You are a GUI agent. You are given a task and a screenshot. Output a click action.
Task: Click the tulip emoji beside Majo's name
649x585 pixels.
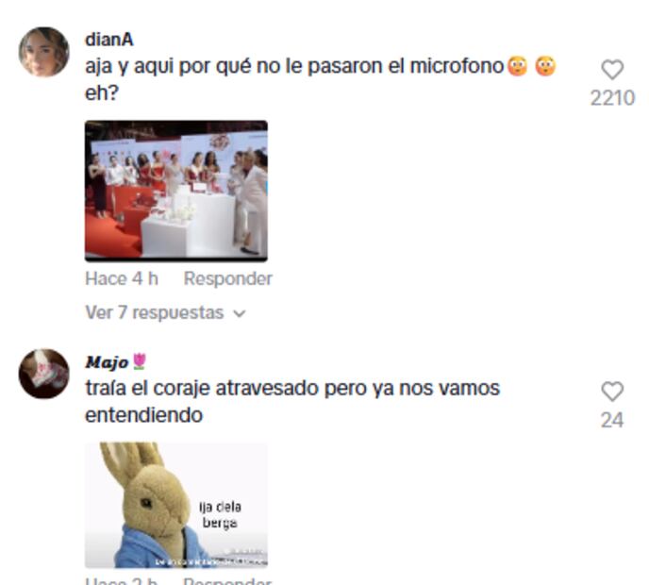point(139,361)
